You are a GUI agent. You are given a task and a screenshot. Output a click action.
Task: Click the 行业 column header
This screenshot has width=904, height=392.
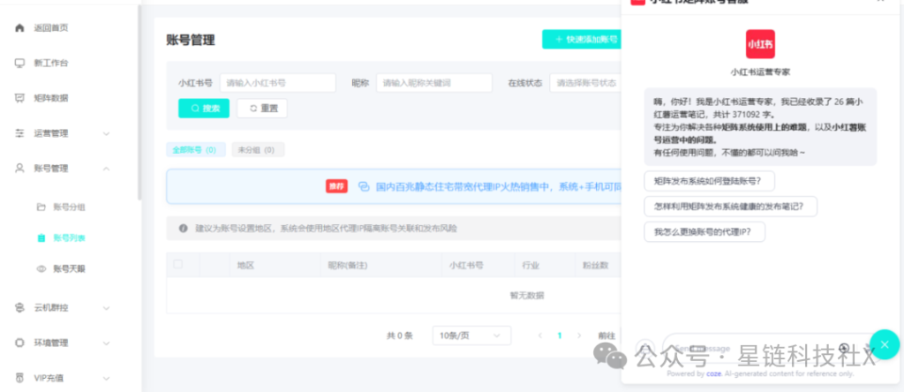click(x=531, y=265)
